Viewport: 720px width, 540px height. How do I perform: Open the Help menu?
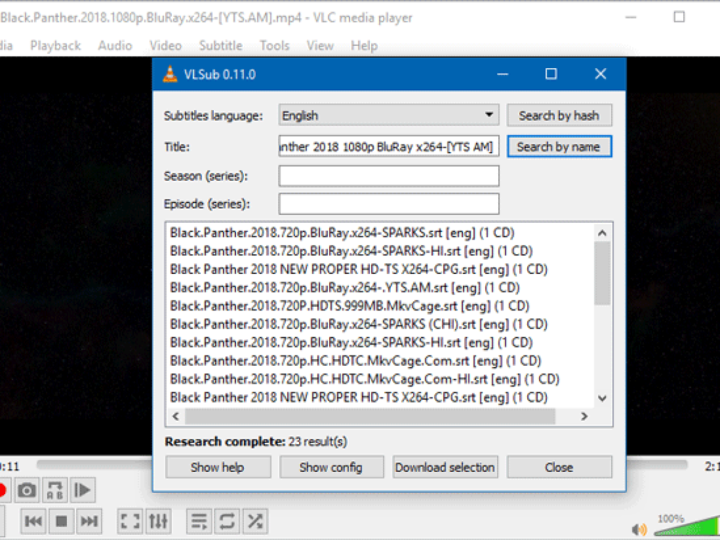click(364, 46)
